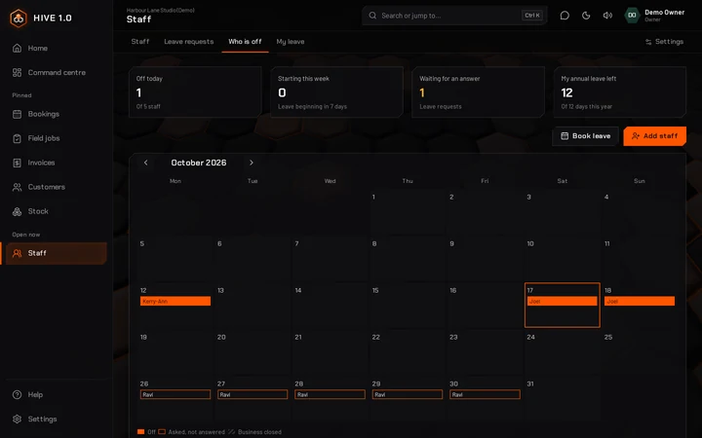Switch to My leave tab
This screenshot has height=438, width=702.
[x=291, y=42]
